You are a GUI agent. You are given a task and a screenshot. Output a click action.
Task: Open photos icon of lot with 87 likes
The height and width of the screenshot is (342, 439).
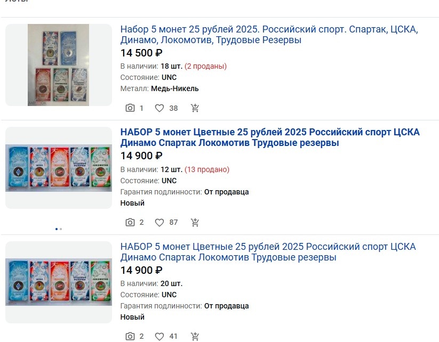(130, 222)
